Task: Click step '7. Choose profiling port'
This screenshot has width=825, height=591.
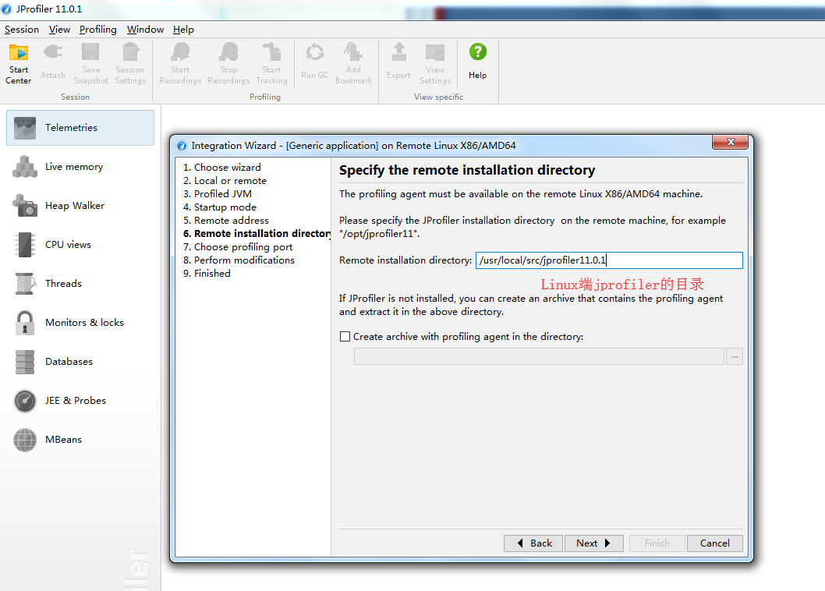Action: [238, 247]
